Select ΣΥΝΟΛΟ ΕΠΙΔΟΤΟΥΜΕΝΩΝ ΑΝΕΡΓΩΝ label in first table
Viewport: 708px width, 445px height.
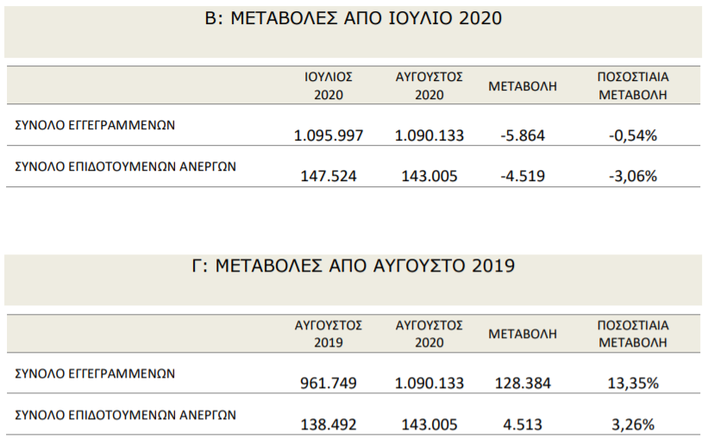click(x=126, y=166)
